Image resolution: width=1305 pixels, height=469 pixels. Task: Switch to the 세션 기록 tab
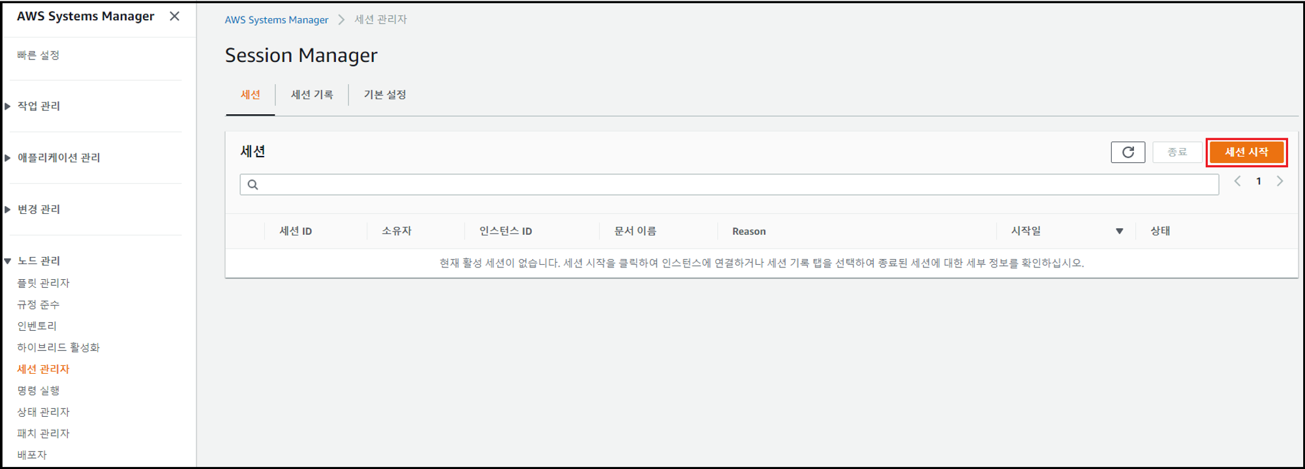point(312,95)
